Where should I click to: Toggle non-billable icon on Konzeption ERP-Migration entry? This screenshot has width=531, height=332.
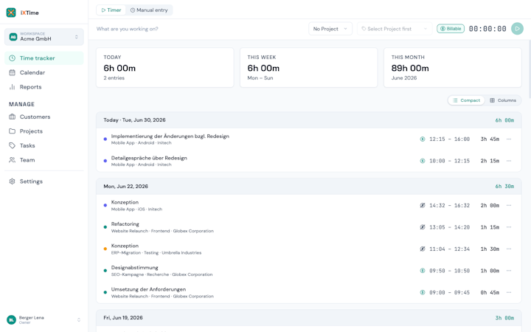click(423, 249)
